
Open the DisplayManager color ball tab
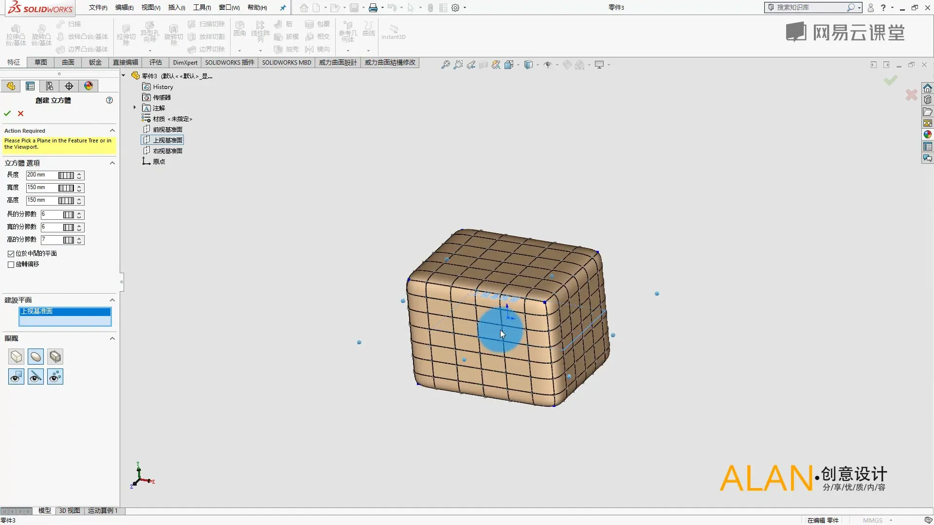click(89, 86)
